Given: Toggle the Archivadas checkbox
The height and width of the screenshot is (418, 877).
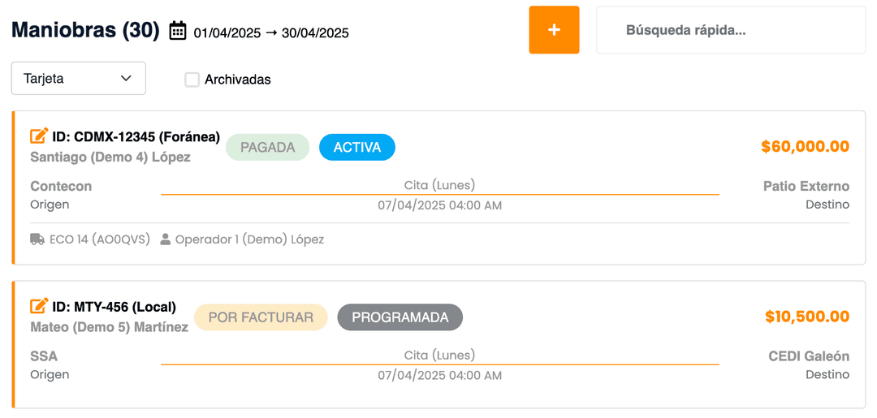Looking at the screenshot, I should (x=192, y=80).
